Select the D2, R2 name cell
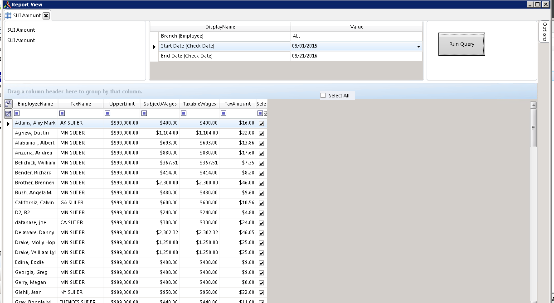This screenshot has height=303, width=554. 35,213
